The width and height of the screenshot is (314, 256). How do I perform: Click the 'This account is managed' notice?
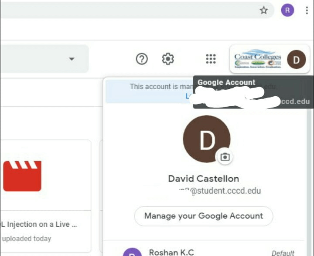149,91
